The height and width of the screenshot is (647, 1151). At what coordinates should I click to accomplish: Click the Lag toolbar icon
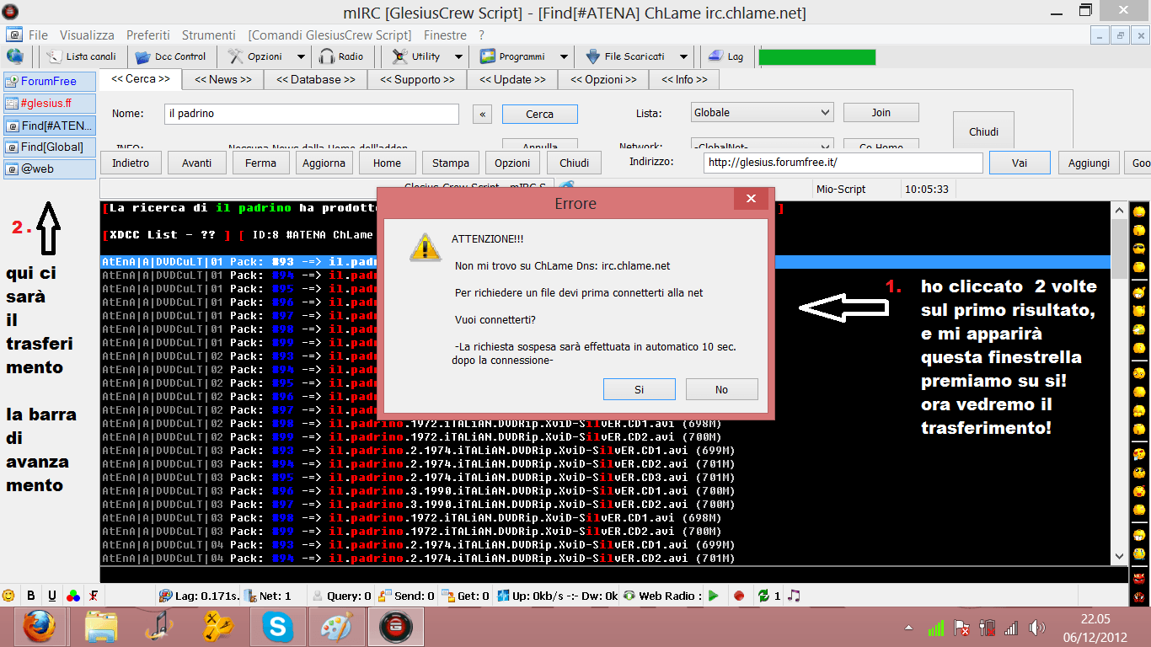pyautogui.click(x=725, y=56)
